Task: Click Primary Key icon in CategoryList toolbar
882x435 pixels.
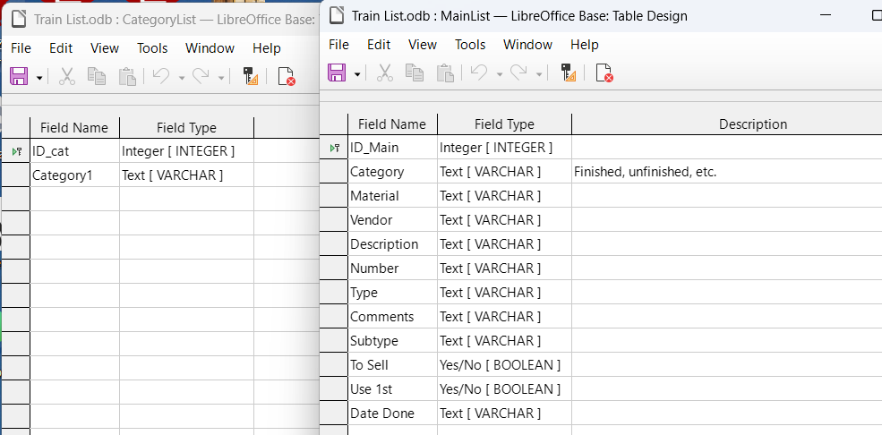Action: (252, 76)
